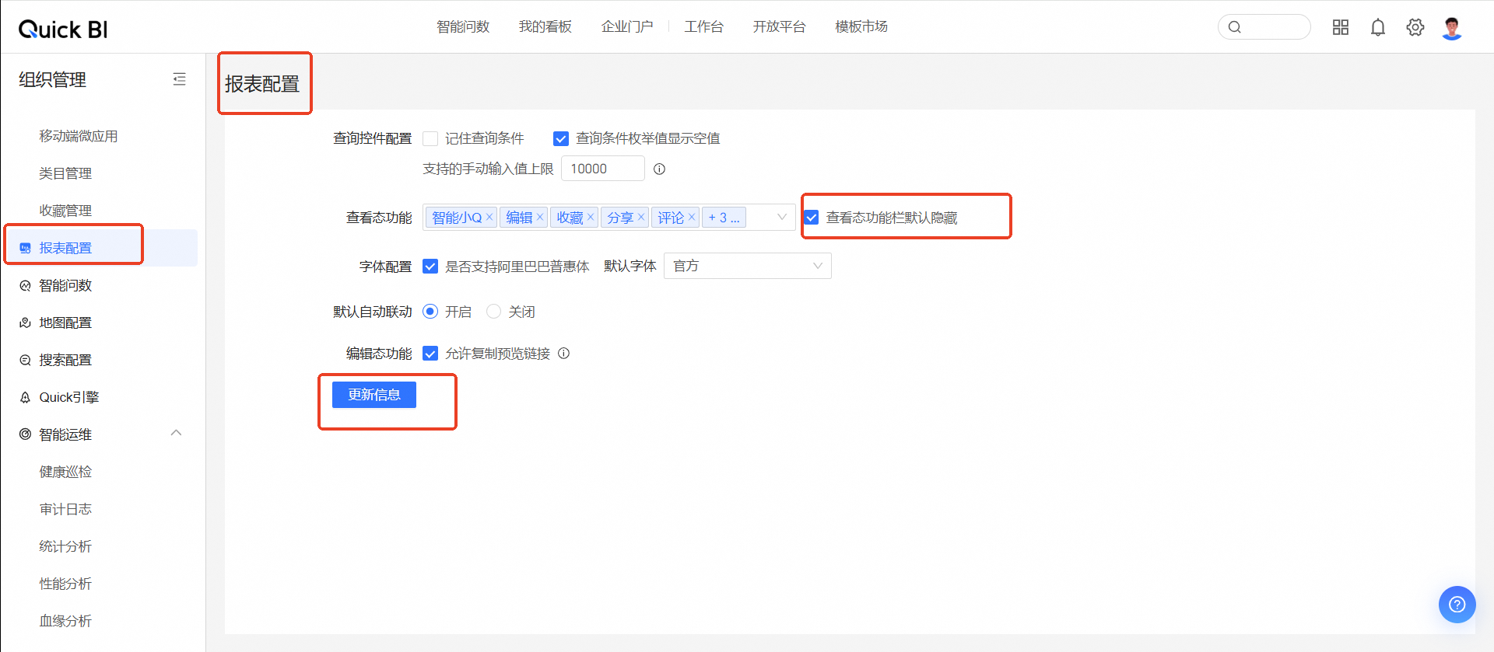Screen dimensions: 1494x652
Task: Go to 模板市场 in top navigation
Action: tap(861, 27)
